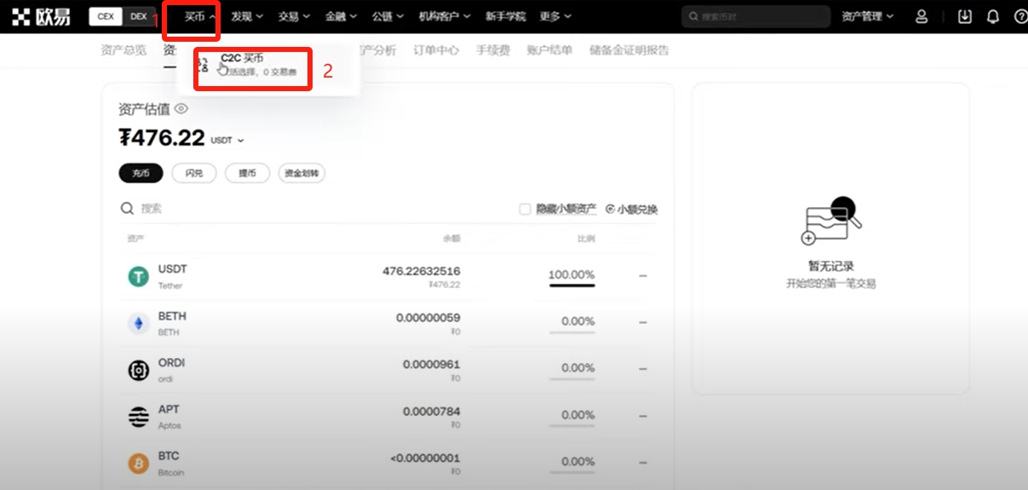Open the BTC row more options
The image size is (1028, 490).
pos(643,463)
